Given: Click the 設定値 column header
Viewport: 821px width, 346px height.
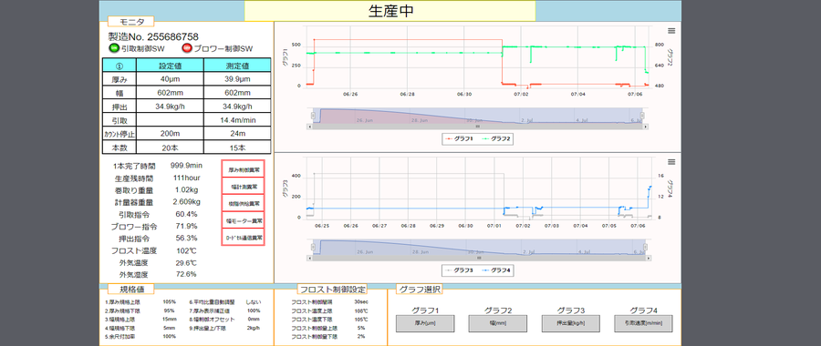Looking at the screenshot, I should [x=170, y=66].
